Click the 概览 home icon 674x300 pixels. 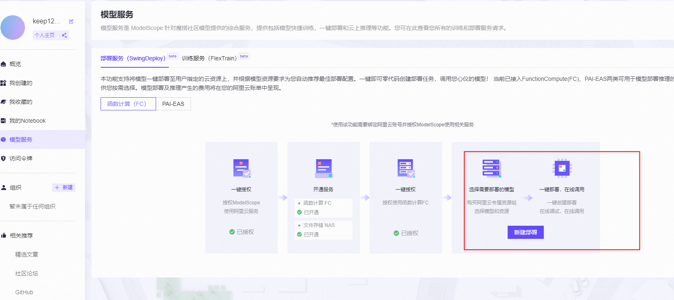(3, 64)
